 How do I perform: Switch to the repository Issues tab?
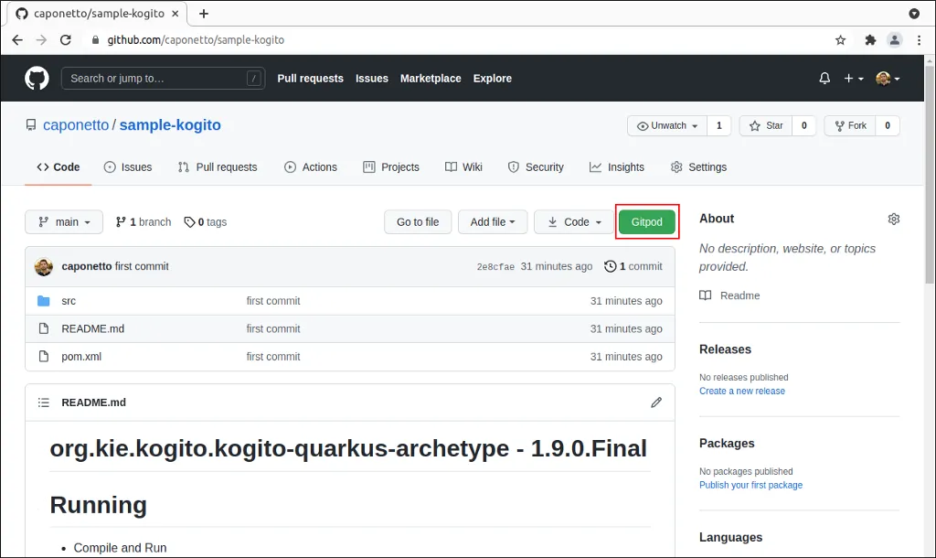click(x=128, y=167)
